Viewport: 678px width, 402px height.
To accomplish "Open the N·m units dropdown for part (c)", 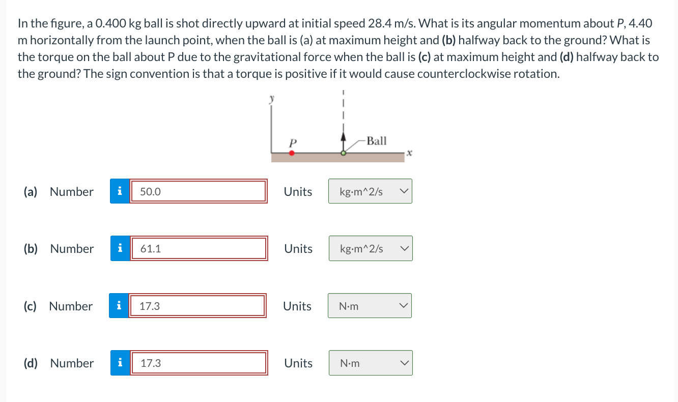I will click(x=370, y=306).
